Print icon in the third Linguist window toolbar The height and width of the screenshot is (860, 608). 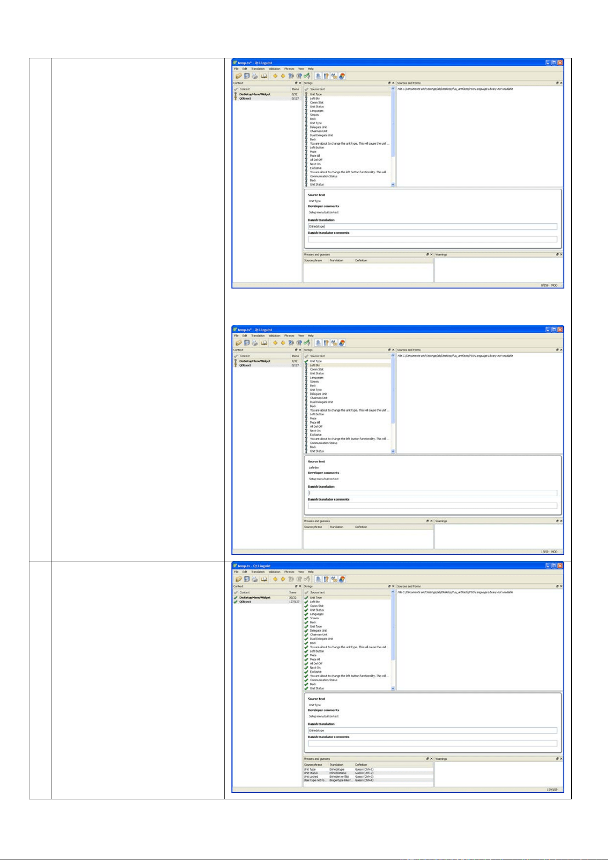[x=254, y=579]
